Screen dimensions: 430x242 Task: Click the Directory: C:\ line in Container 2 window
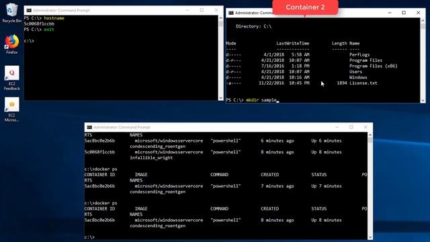[x=253, y=27]
